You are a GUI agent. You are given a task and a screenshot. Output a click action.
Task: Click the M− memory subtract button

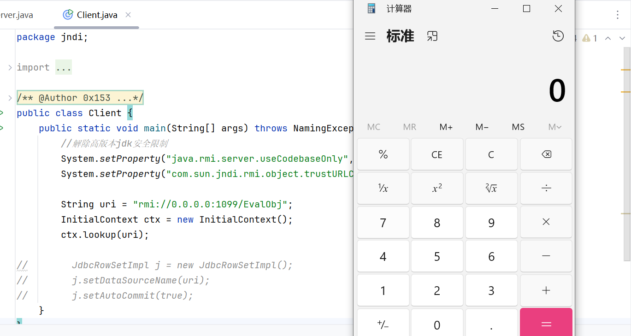click(482, 127)
